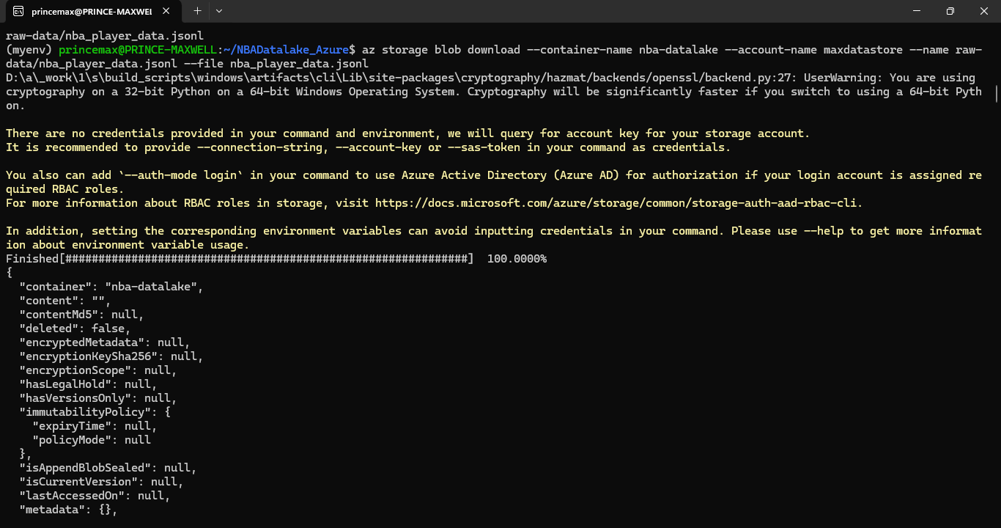This screenshot has height=528, width=1001.
Task: Click the "encryptedMetadata": null line
Action: [x=105, y=342]
